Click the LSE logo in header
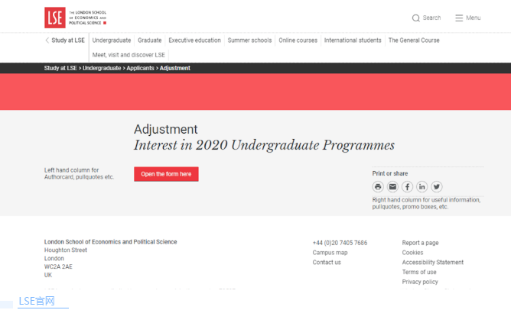Viewport: 511px width, 310px height. 54,17
